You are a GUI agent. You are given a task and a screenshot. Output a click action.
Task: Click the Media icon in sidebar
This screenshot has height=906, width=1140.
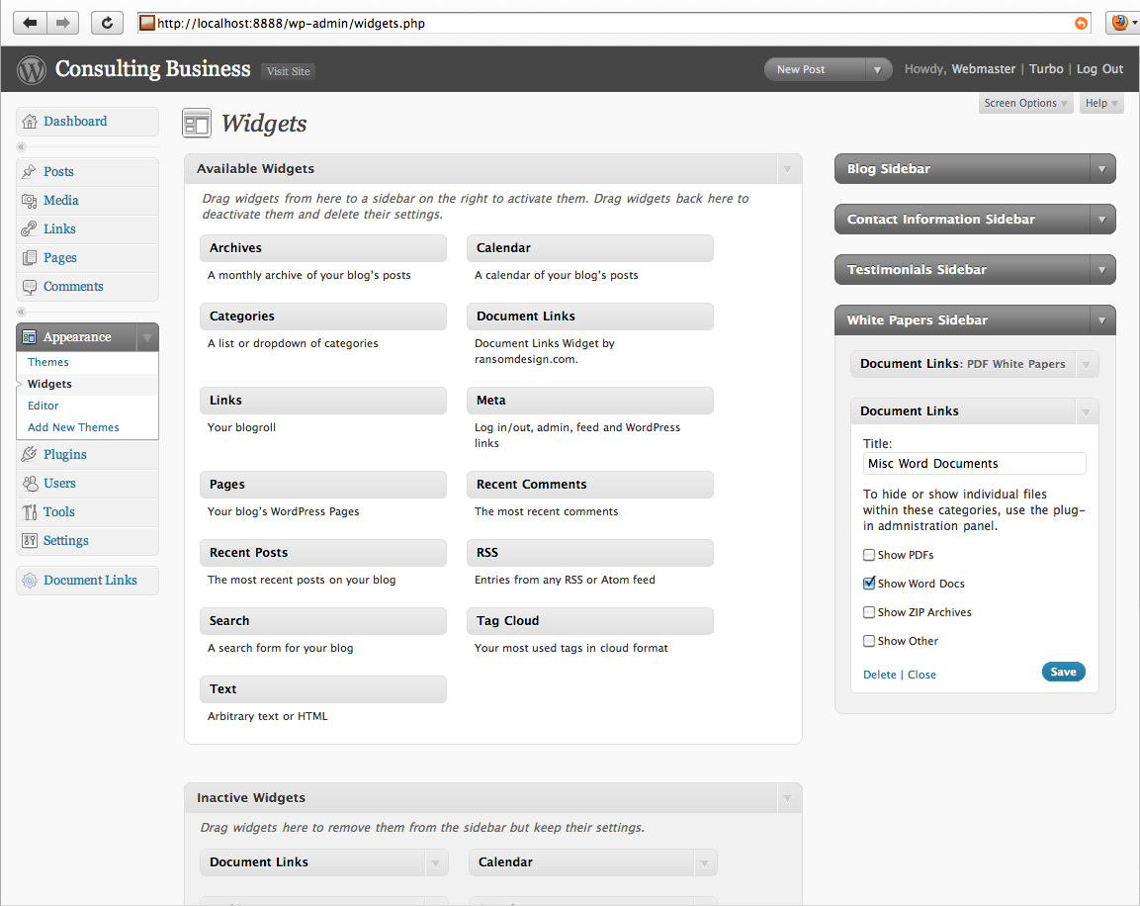pos(29,201)
